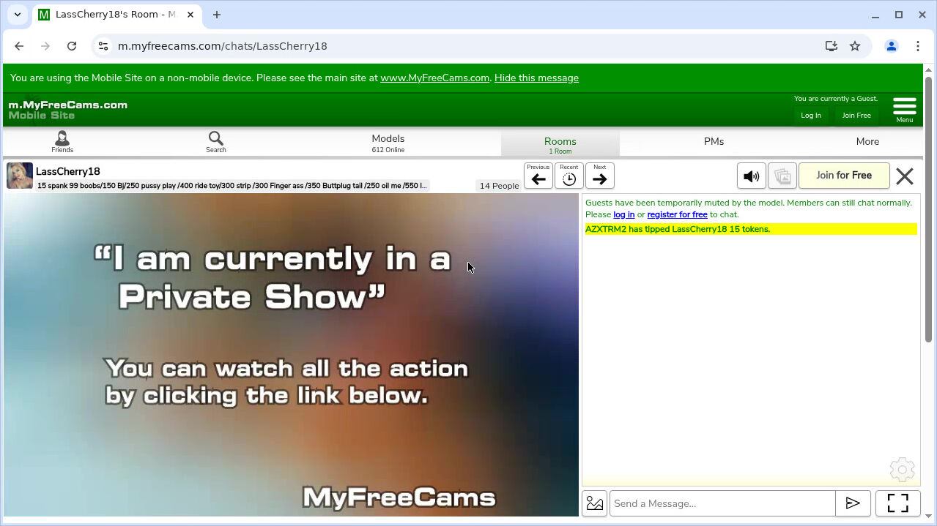Switch to the PMs tab
Image resolution: width=937 pixels, height=526 pixels.
pyautogui.click(x=714, y=142)
